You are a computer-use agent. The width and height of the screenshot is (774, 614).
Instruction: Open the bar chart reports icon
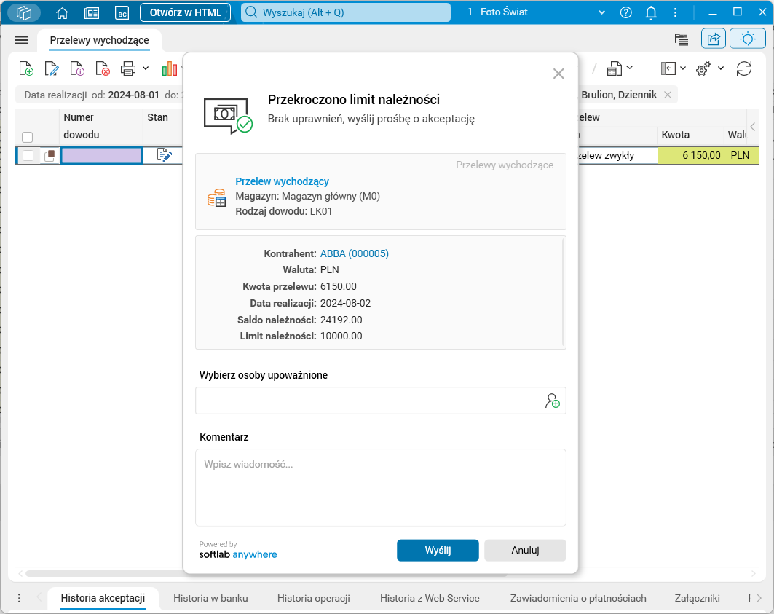[170, 68]
